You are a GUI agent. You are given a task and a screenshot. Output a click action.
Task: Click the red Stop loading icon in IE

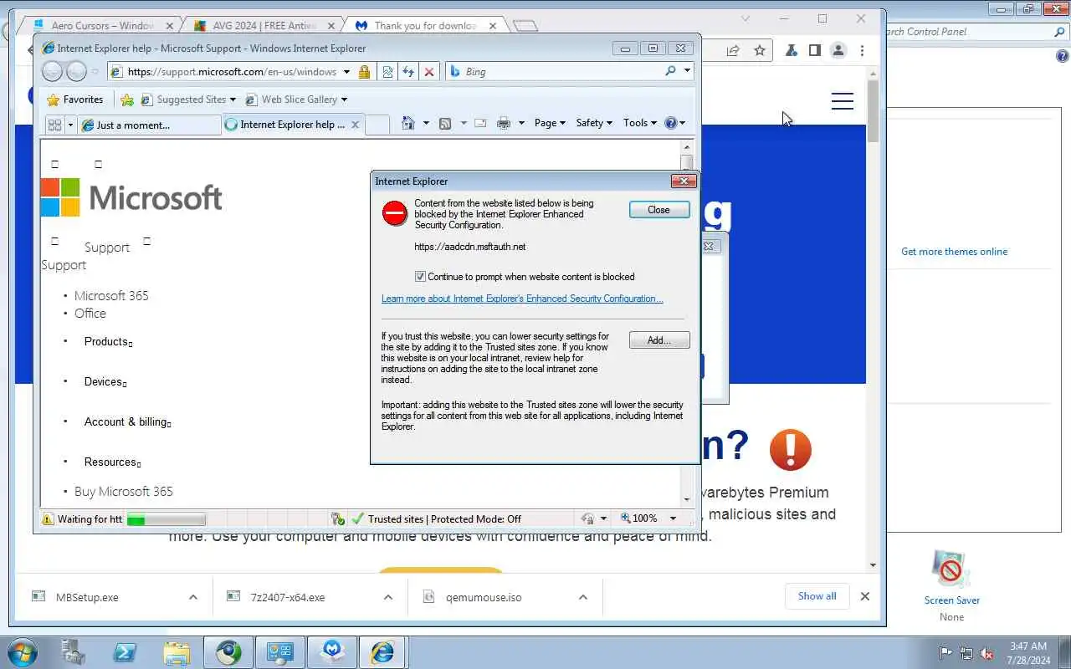tap(429, 72)
